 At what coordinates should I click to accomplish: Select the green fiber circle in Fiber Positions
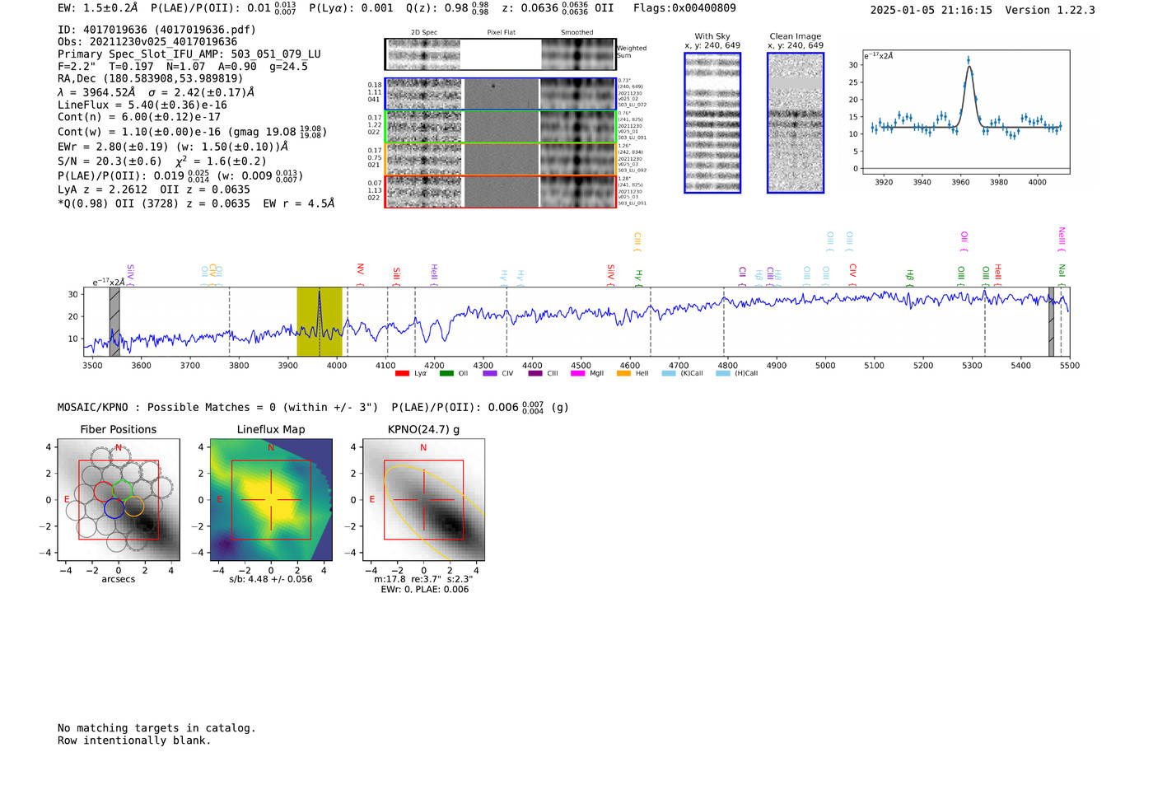coord(123,489)
